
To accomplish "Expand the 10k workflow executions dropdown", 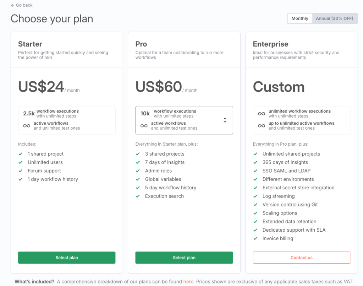I will tap(184, 120).
